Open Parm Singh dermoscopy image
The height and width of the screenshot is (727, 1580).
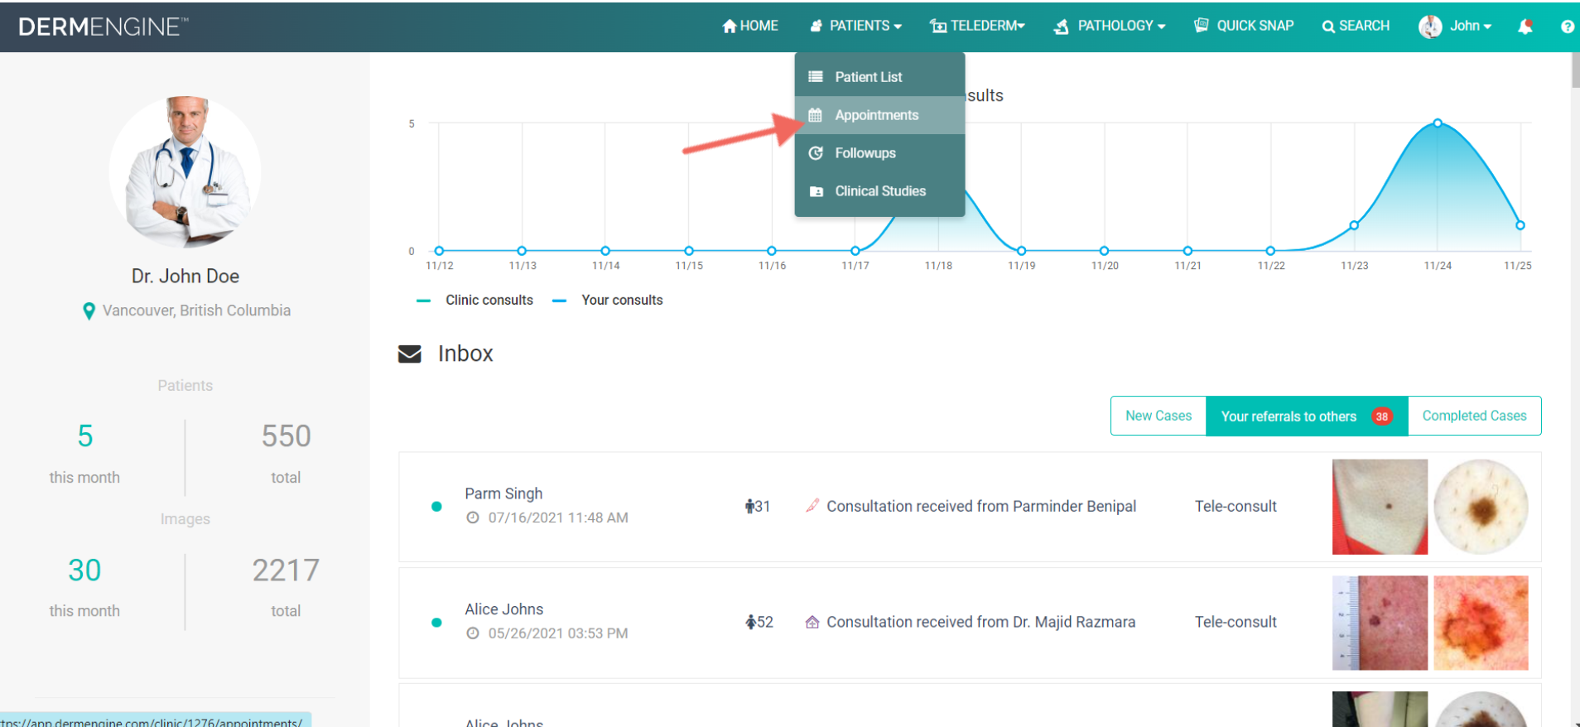pos(1481,507)
